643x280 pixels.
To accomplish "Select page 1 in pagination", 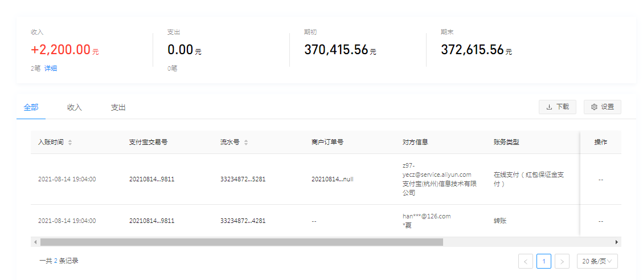I will pyautogui.click(x=544, y=261).
